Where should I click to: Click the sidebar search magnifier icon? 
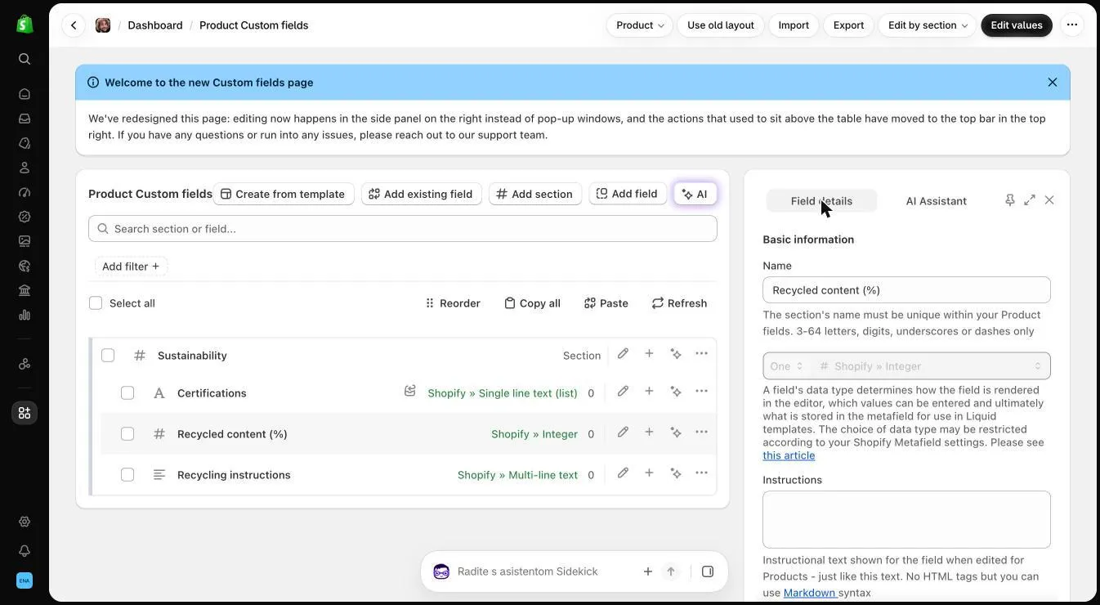[25, 59]
